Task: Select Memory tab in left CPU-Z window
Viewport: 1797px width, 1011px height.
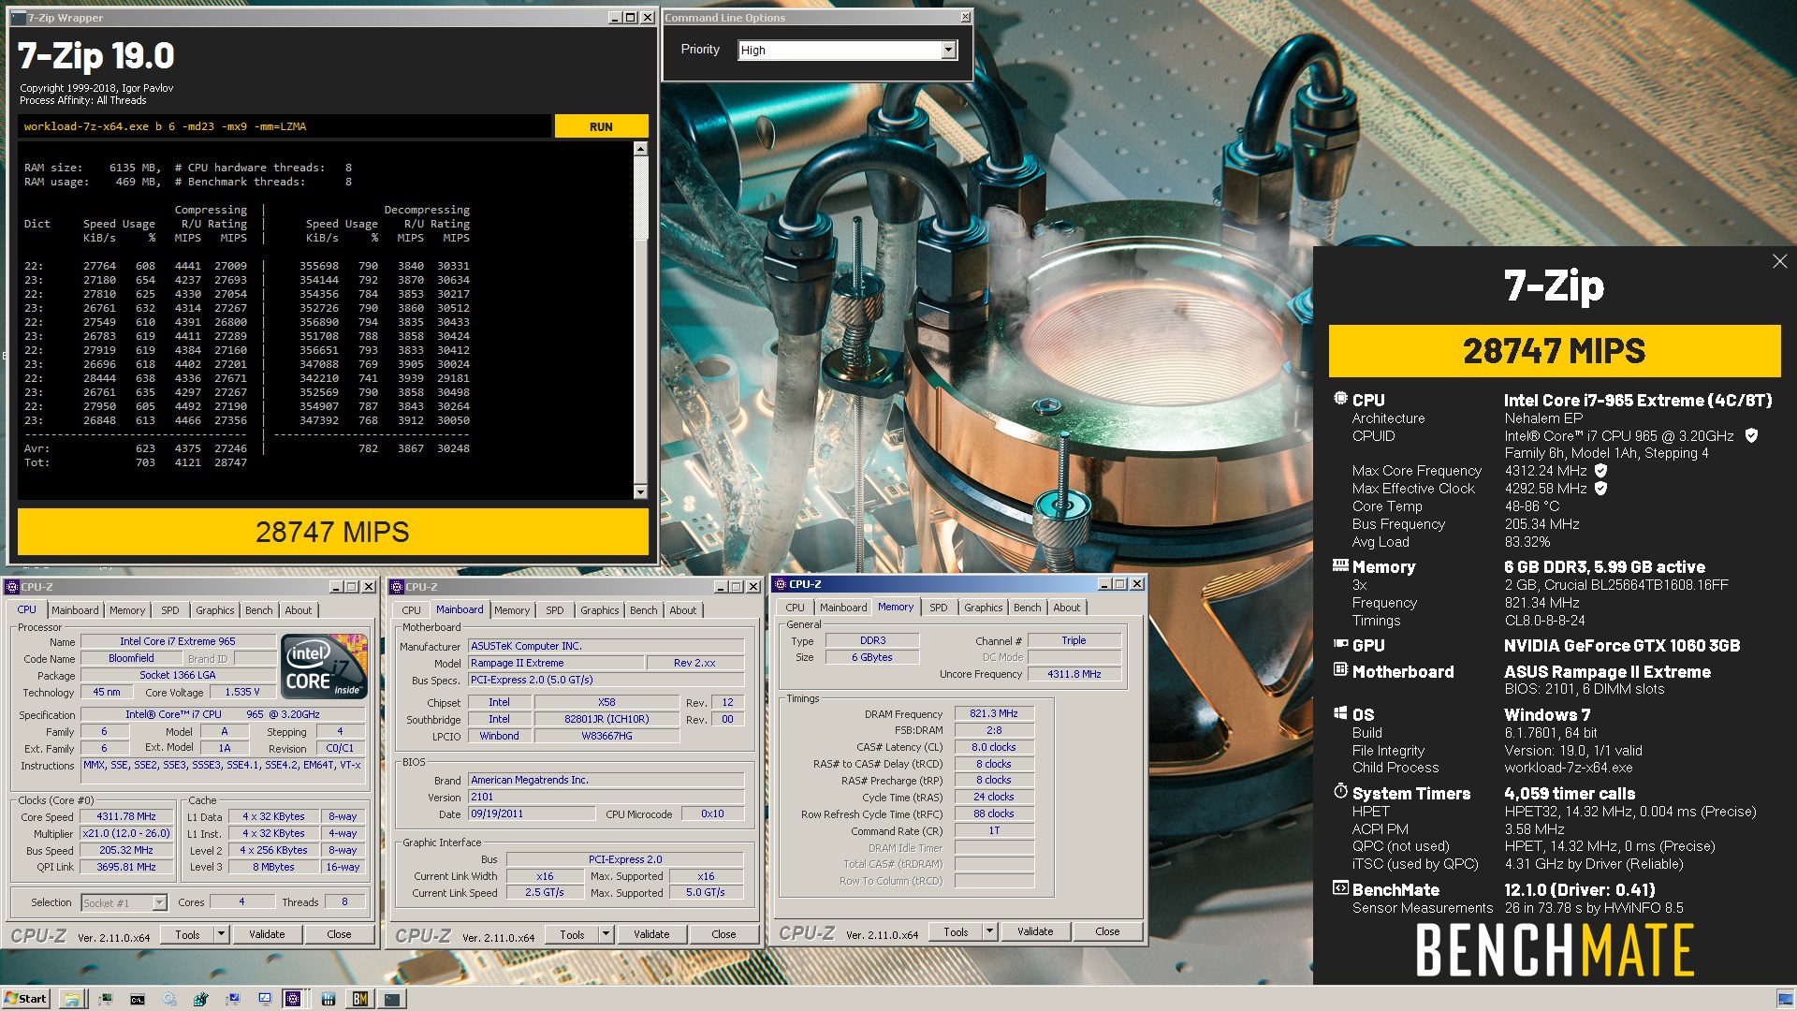Action: click(x=127, y=610)
